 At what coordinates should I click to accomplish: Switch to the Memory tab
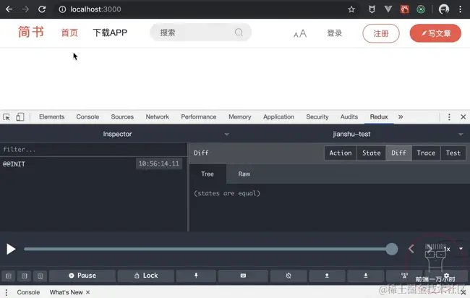click(240, 117)
